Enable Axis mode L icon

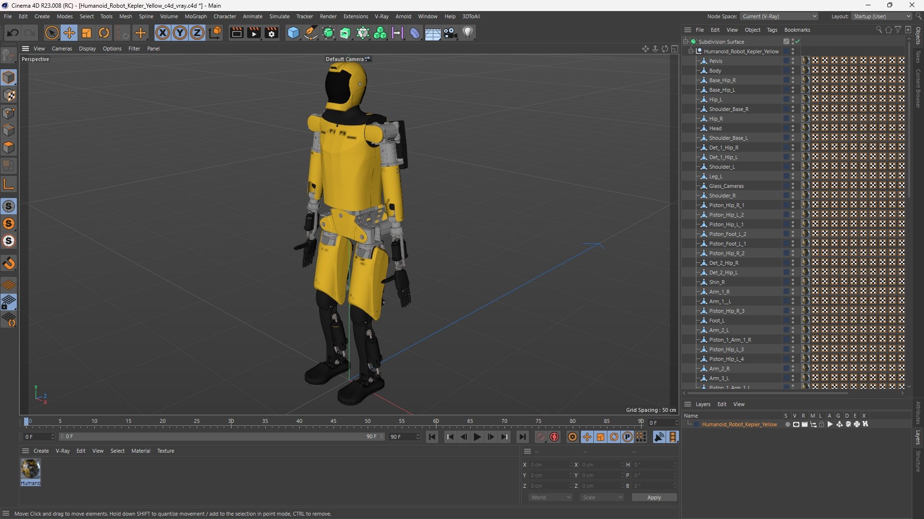click(9, 184)
